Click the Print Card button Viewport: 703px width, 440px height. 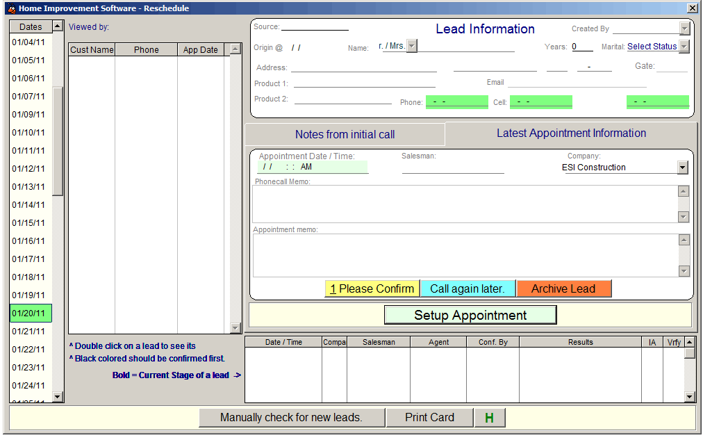pyautogui.click(x=429, y=418)
